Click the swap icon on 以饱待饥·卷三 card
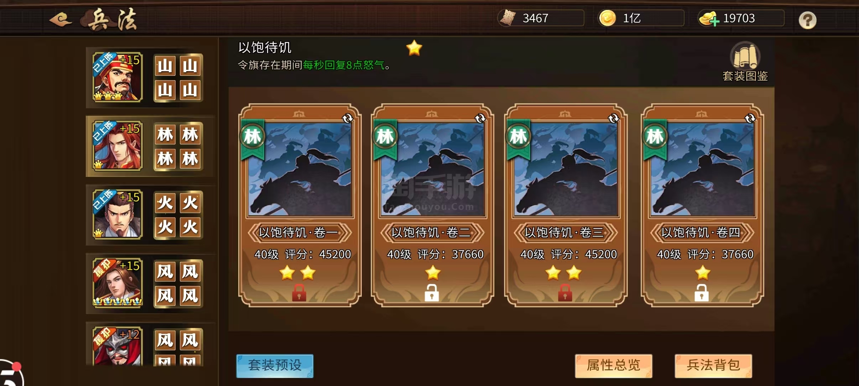Viewport: 859px width, 386px height. [x=613, y=118]
